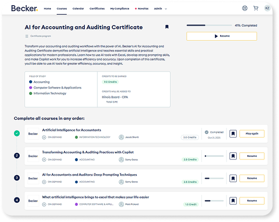
Task: Click Certificate program label
Action: pyautogui.click(x=41, y=36)
